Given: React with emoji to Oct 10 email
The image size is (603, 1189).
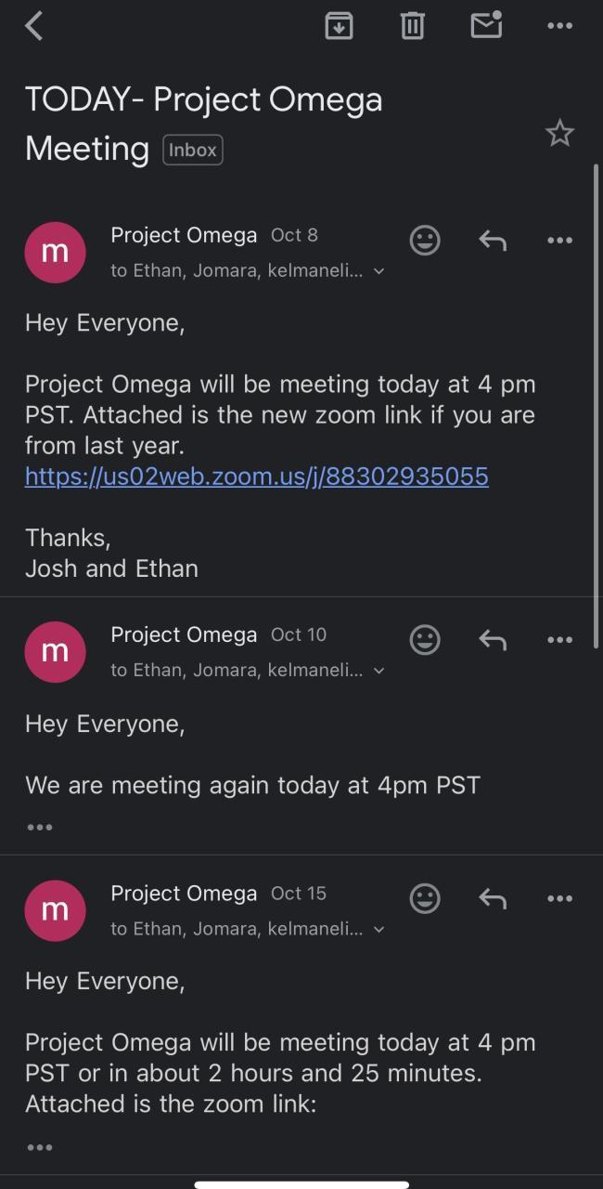Looking at the screenshot, I should (425, 640).
